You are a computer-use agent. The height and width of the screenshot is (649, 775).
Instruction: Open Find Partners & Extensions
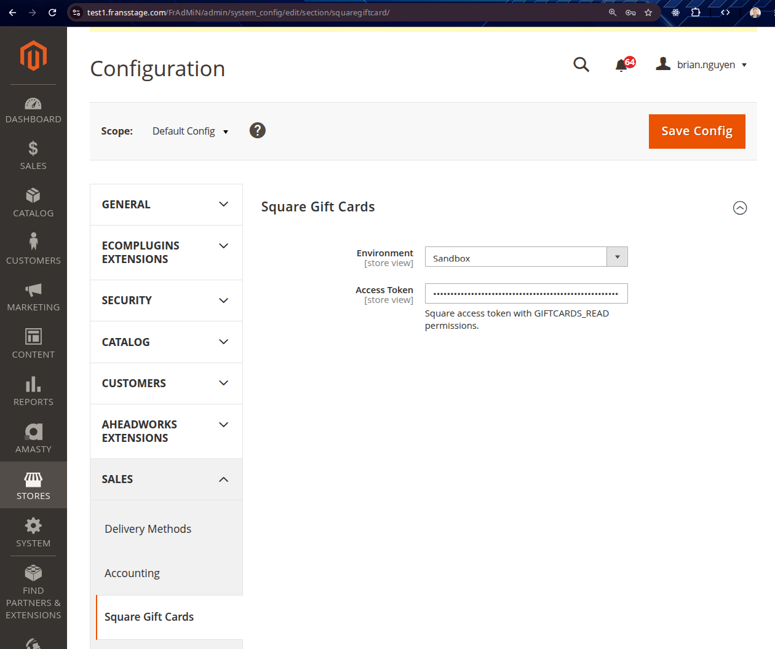[x=33, y=592]
